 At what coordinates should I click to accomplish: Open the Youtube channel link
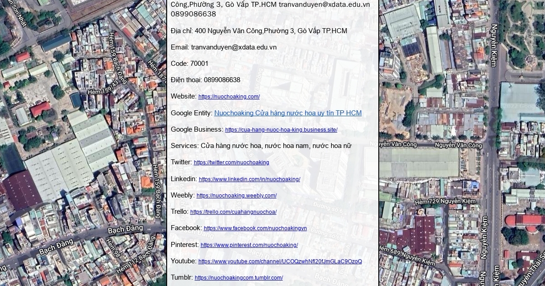click(280, 261)
